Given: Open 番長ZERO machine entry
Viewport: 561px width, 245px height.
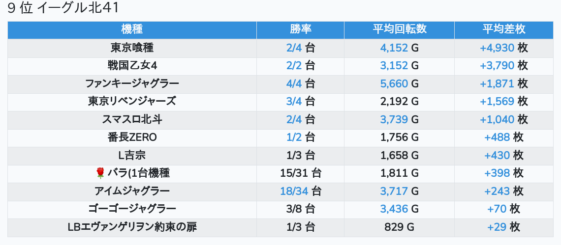Looking at the screenshot, I should click(132, 137).
